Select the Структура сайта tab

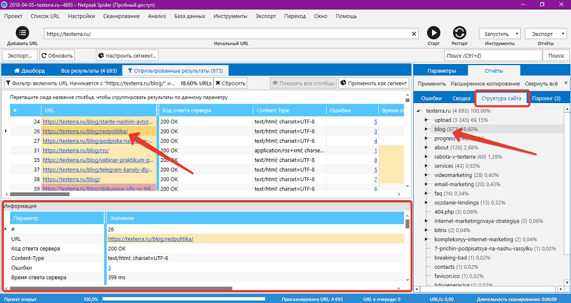point(501,98)
